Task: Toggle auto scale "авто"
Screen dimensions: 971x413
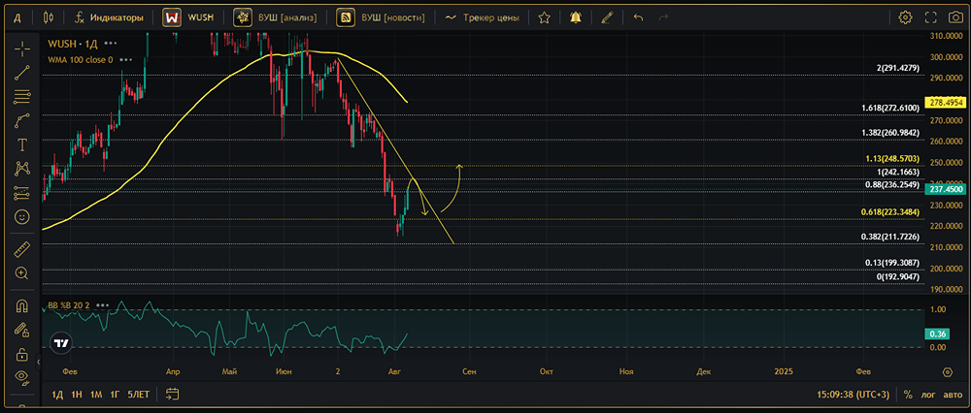Action: click(953, 395)
